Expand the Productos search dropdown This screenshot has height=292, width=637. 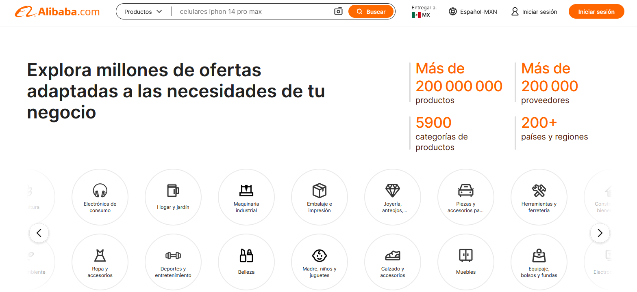143,12
